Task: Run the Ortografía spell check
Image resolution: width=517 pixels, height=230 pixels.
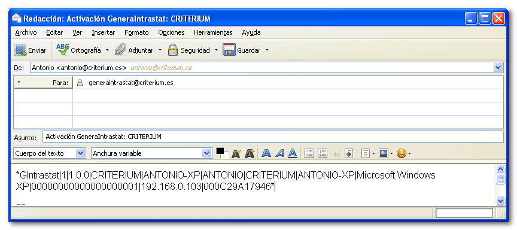Action: (78, 50)
